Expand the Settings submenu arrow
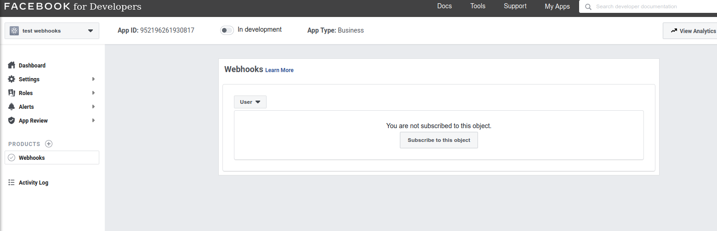The image size is (717, 231). 93,79
